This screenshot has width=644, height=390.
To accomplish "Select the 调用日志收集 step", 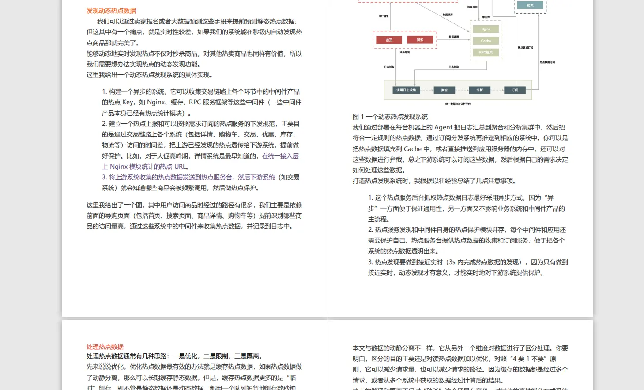I will (406, 90).
